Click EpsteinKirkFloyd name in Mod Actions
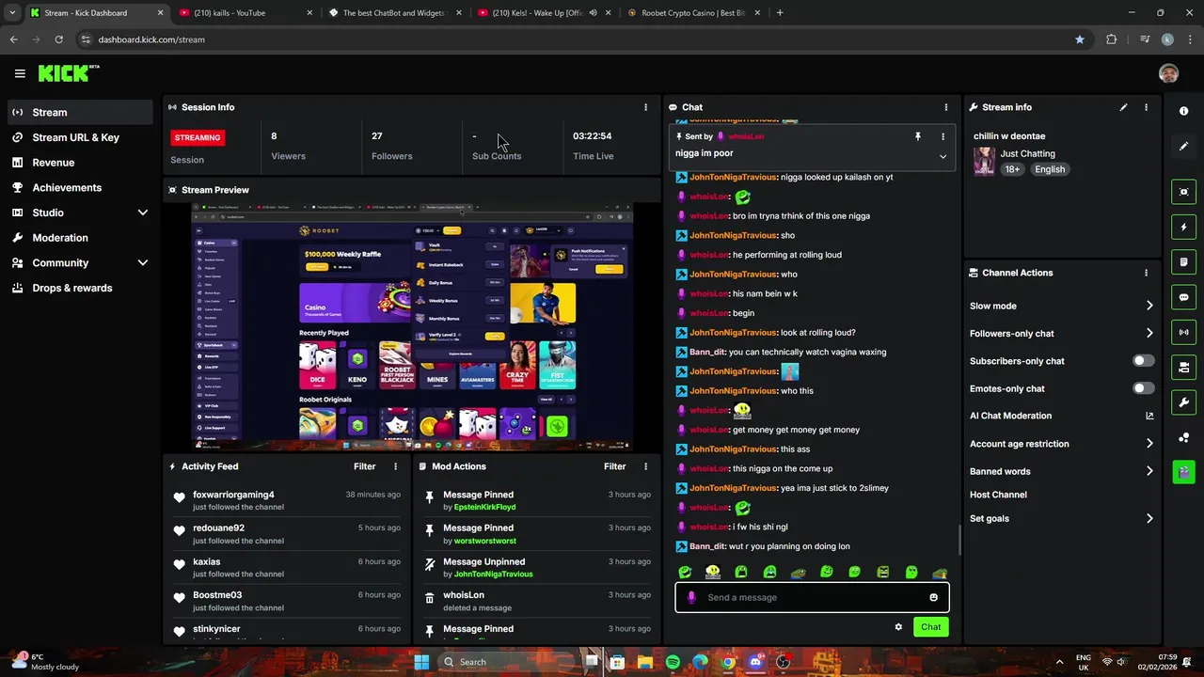This screenshot has height=677, width=1204. click(x=484, y=507)
